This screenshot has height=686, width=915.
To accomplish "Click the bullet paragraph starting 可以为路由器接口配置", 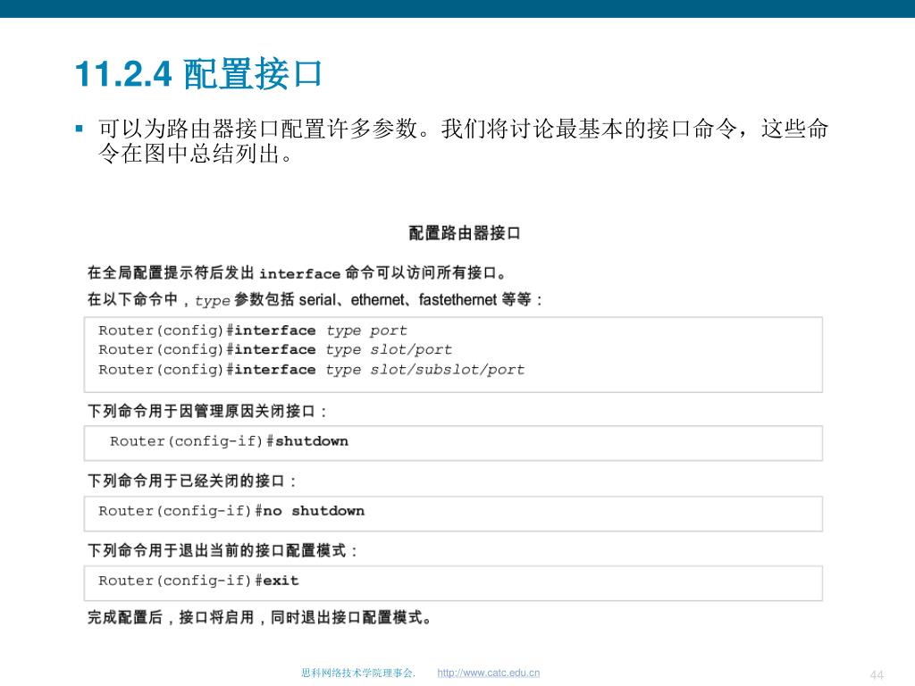I will (x=462, y=140).
